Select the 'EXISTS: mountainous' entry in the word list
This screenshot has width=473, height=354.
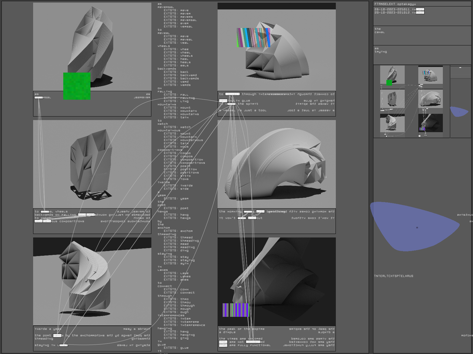pos(183,140)
